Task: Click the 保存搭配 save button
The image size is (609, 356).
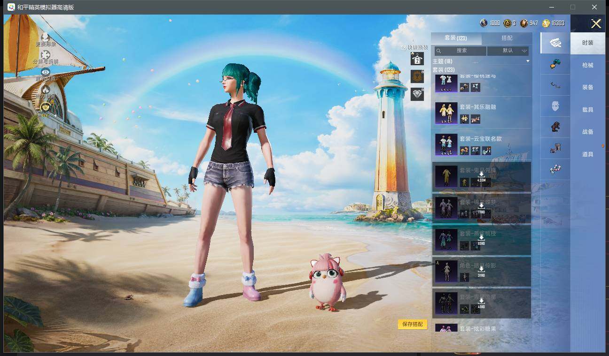Action: click(413, 324)
